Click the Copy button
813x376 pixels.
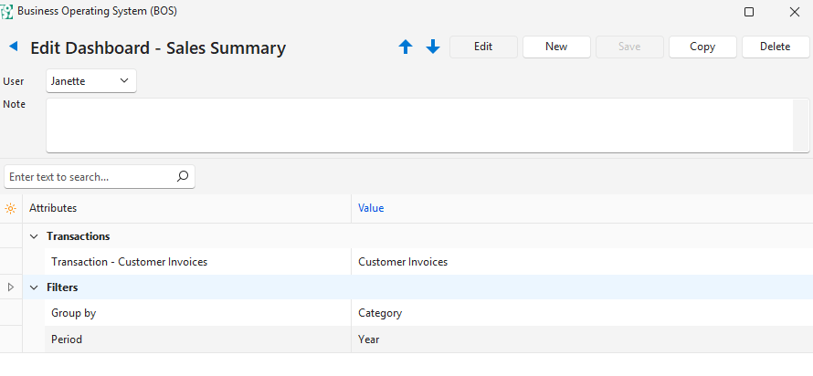(702, 47)
